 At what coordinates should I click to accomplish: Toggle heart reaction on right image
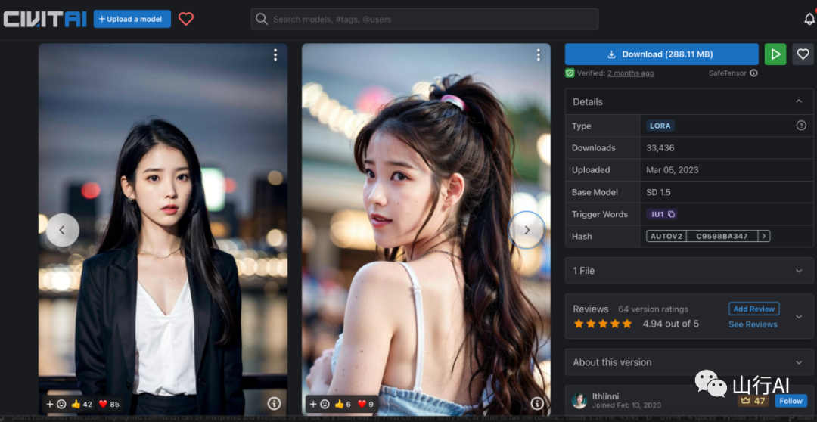pyautogui.click(x=363, y=404)
